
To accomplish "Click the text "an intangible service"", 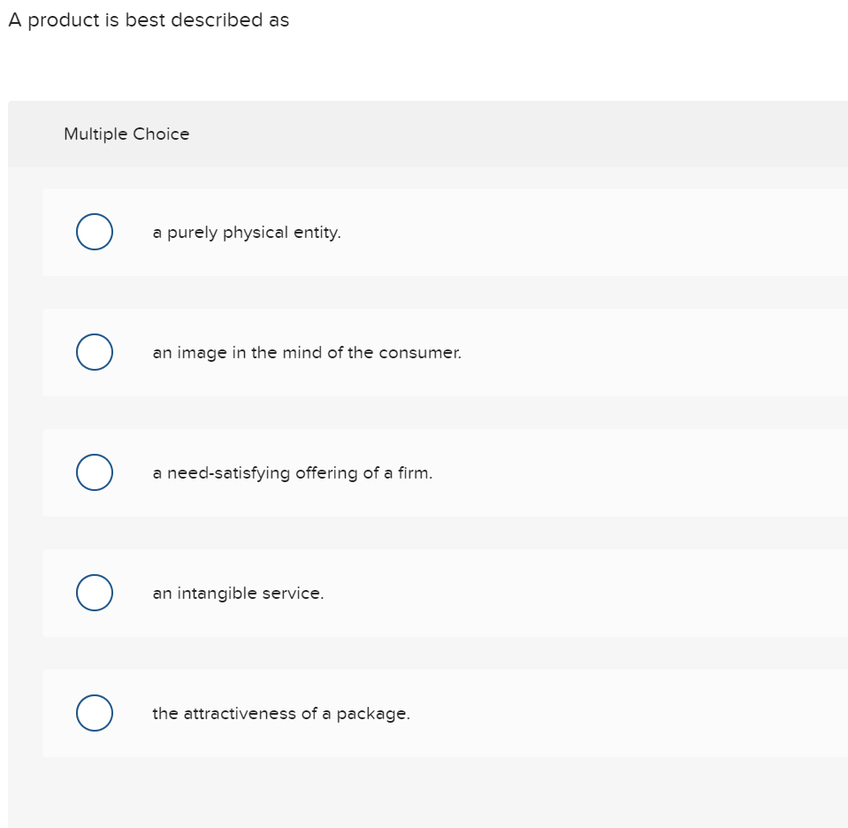I will pos(239,593).
